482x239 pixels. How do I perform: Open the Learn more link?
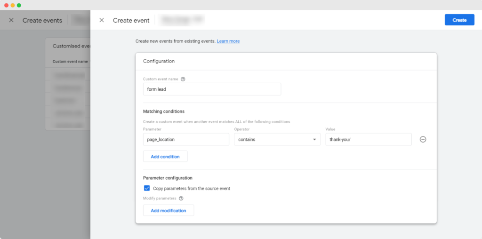pos(228,41)
